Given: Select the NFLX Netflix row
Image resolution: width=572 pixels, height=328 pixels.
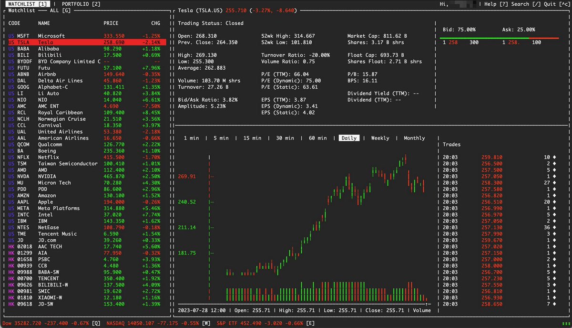Looking at the screenshot, I should (x=87, y=157).
